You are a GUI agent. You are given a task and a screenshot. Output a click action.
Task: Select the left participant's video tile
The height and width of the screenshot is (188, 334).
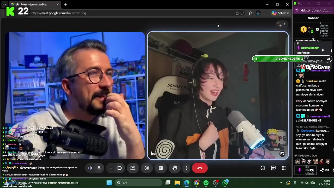[75, 96]
